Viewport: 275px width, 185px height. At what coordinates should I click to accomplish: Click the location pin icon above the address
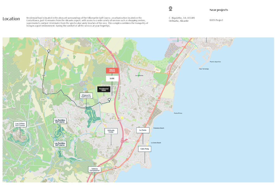170,9
